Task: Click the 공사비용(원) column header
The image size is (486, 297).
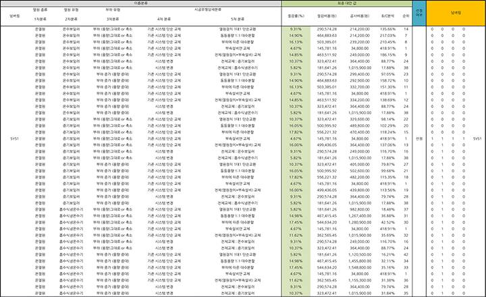Action: (x=360, y=15)
